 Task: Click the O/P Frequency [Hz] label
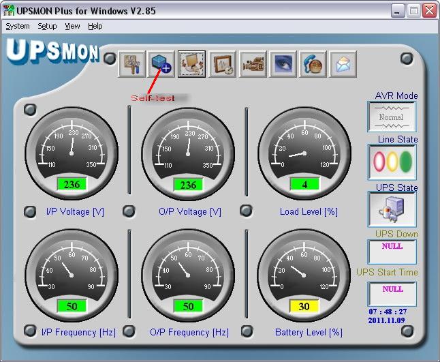click(x=189, y=333)
